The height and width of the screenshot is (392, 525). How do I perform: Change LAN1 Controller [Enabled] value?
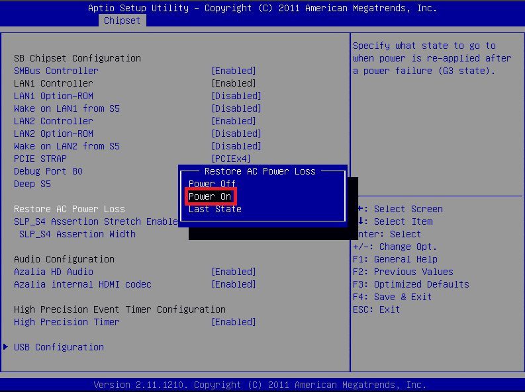pyautogui.click(x=234, y=83)
